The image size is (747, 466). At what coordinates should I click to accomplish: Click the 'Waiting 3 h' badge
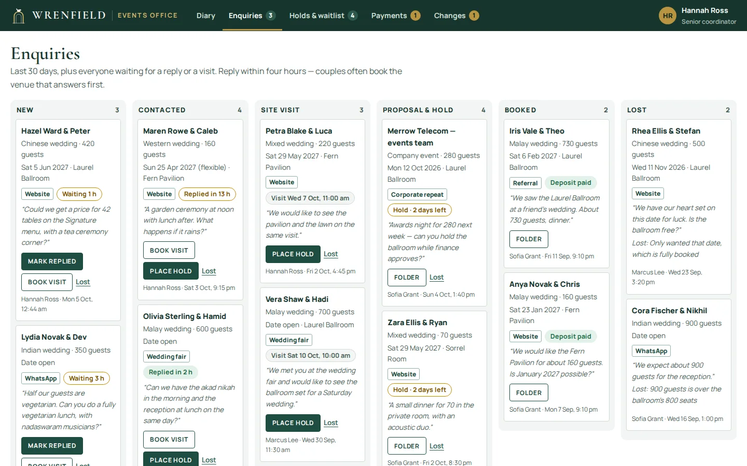coord(87,378)
